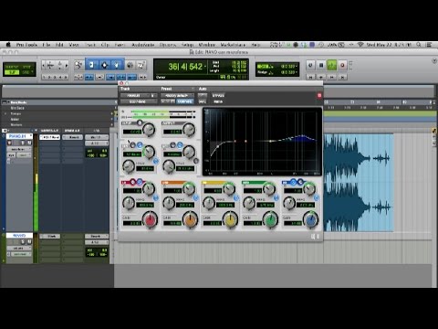Open the AudioSuite menu
The height and width of the screenshot is (329, 438).
click(x=143, y=45)
